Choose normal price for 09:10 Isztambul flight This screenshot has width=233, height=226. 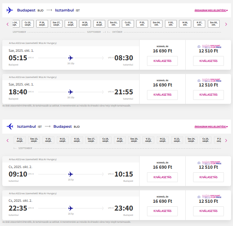point(162,177)
